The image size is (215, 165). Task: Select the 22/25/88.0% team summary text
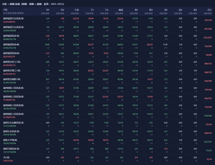coord(9,22)
